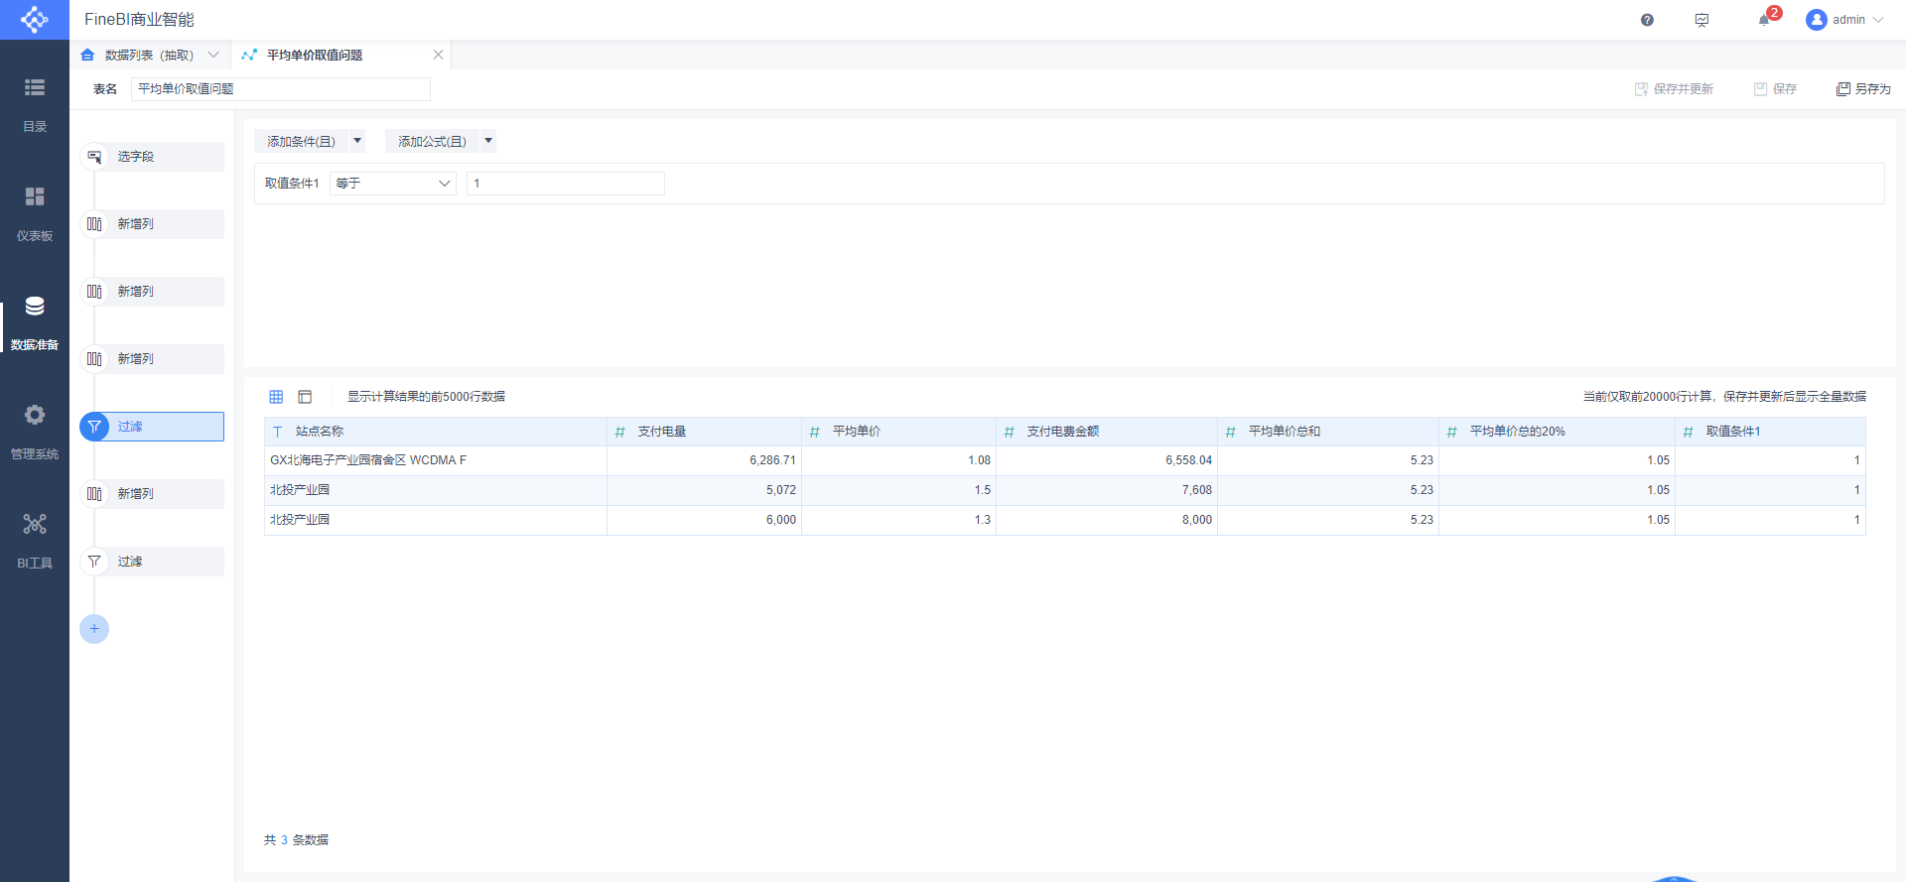Expand 添加公式(且) dropdown arrow

[488, 141]
